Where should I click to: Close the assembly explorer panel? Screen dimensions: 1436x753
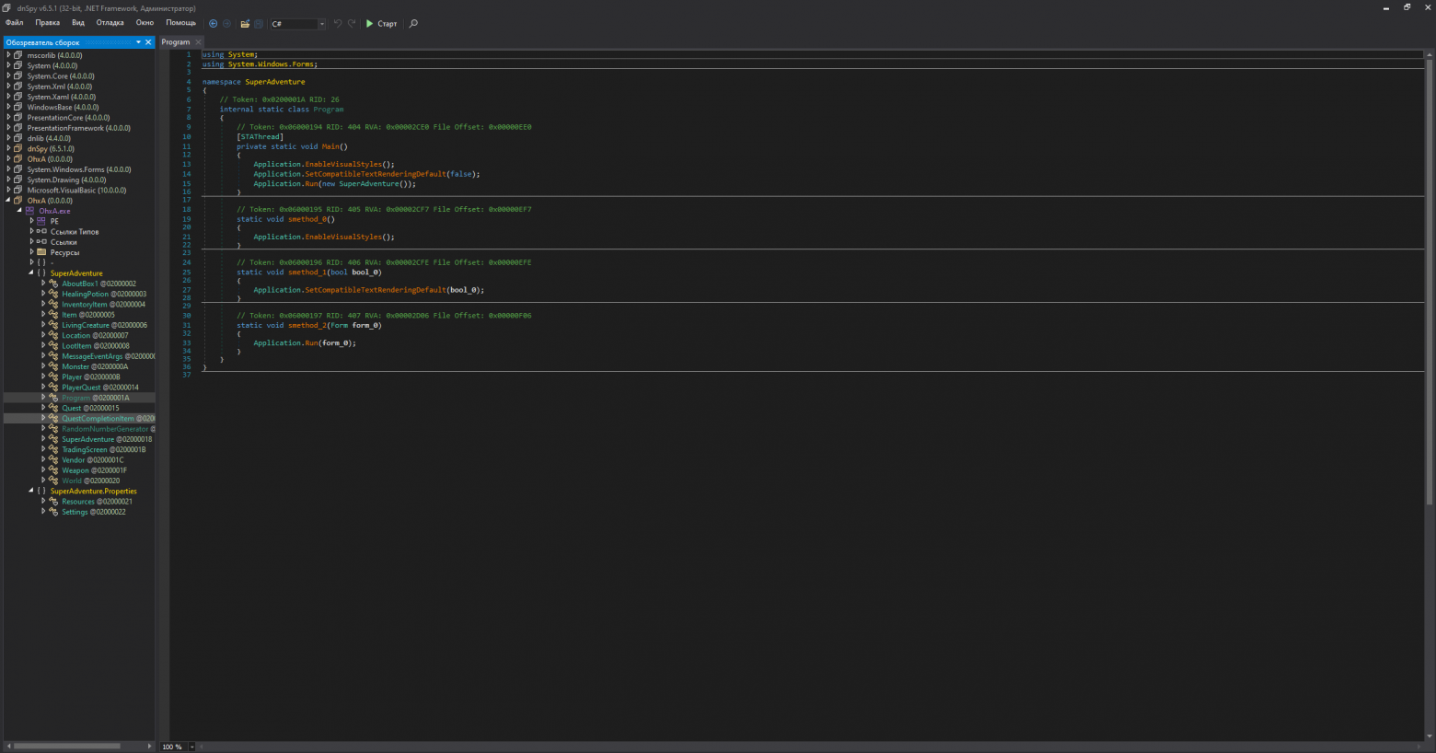[x=148, y=42]
